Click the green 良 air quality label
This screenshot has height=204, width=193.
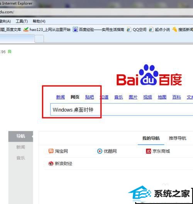click(x=10, y=52)
